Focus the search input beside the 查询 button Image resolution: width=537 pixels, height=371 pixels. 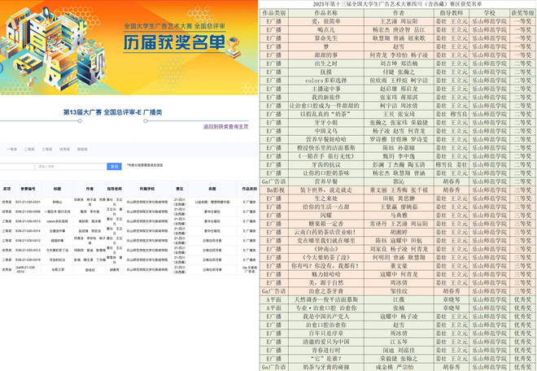71,167
